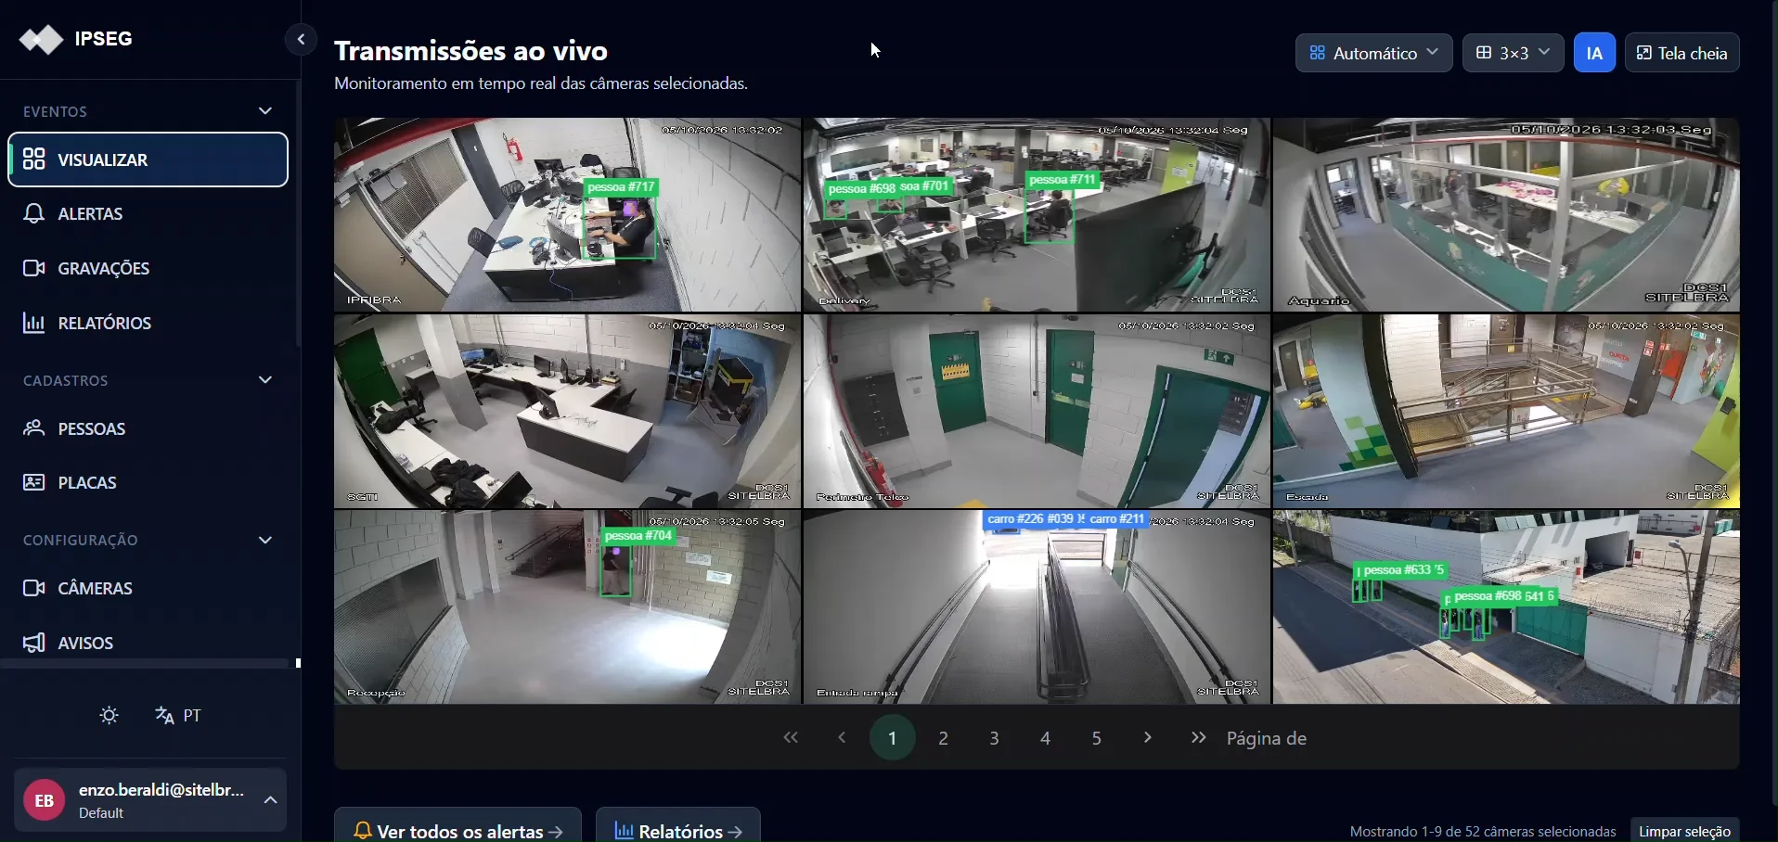This screenshot has width=1778, height=842.
Task: Jump to last page with double-right arrows
Action: [1199, 738]
